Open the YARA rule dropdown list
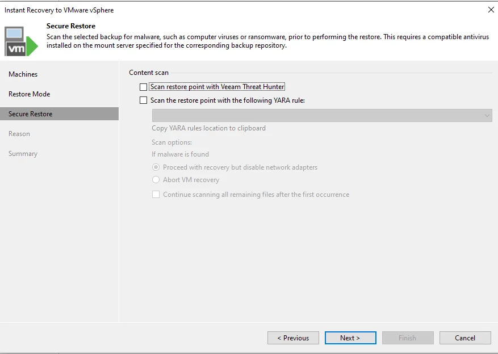498x354 pixels. [318, 115]
